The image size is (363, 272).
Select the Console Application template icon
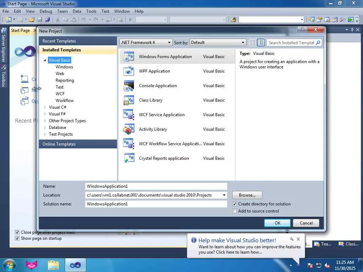(x=129, y=86)
